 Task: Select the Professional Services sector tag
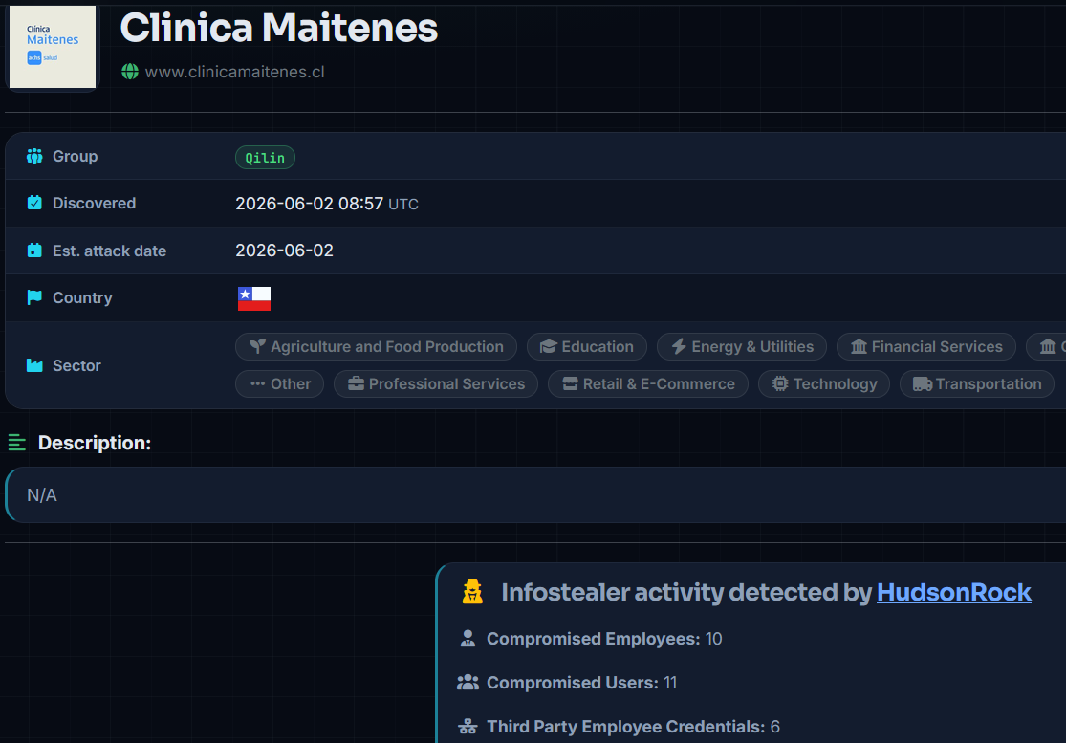click(436, 384)
